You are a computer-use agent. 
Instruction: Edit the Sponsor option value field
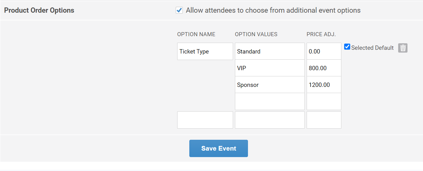pyautogui.click(x=269, y=85)
